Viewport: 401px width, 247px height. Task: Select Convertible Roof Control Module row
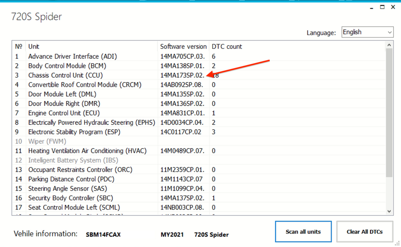coord(85,85)
